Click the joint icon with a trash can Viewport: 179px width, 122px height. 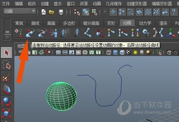pos(146,33)
